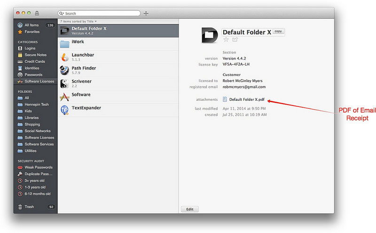Viewport: 376px width, 233px height.
Task: Click Version 4.4.2 value
Action: point(234,59)
